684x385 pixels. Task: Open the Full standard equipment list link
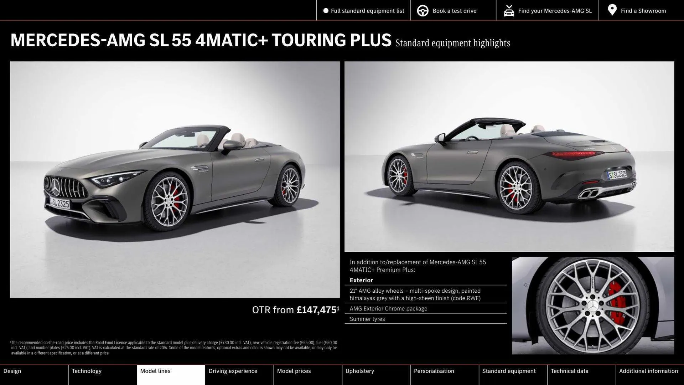tap(368, 11)
